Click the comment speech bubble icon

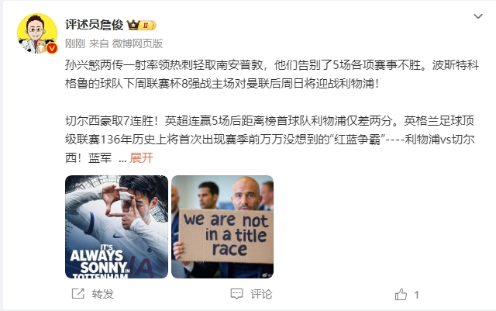[x=236, y=294]
